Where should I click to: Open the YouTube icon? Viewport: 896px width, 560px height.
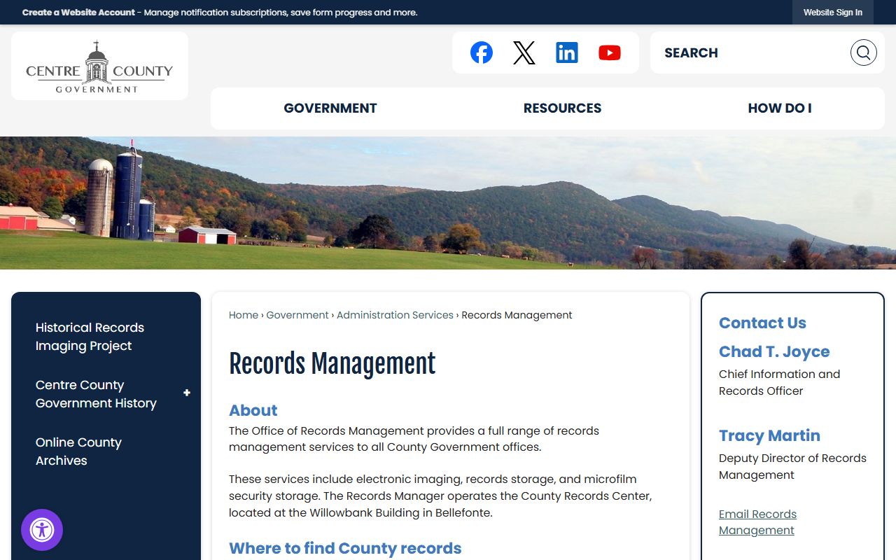610,52
